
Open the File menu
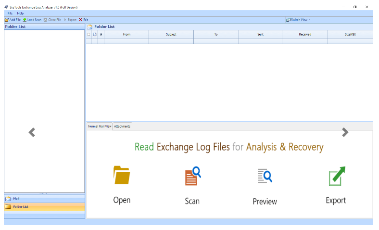(10, 13)
